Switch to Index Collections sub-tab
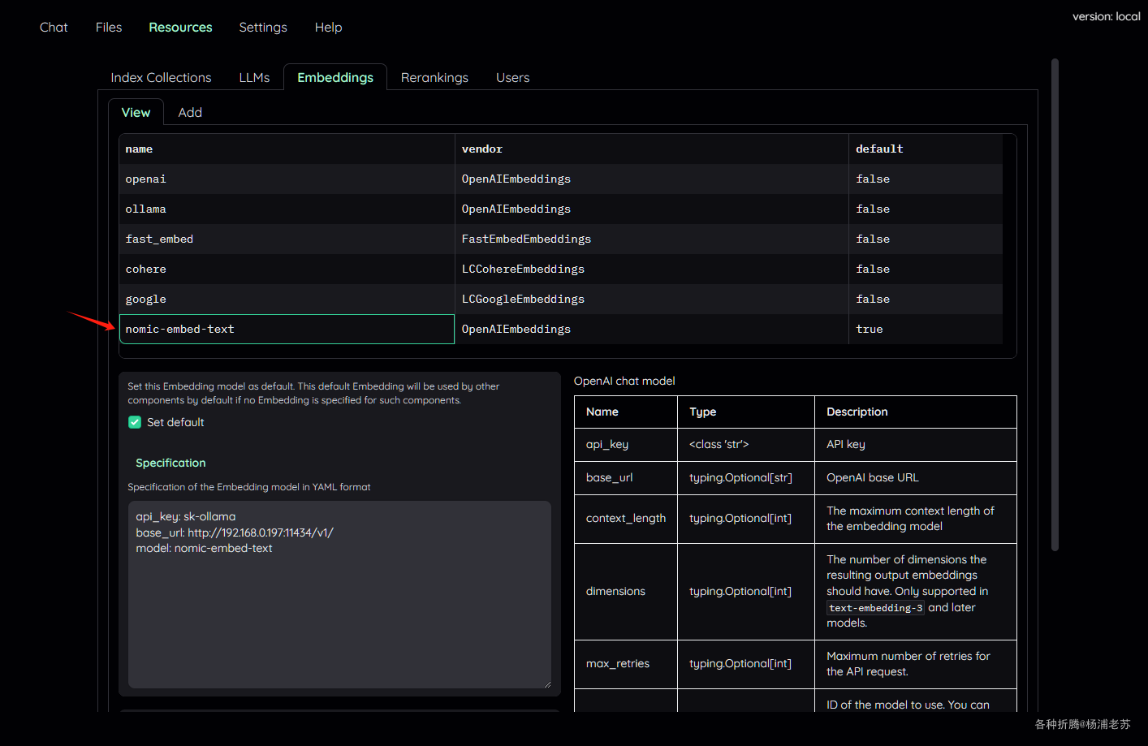The height and width of the screenshot is (746, 1148). 161,78
